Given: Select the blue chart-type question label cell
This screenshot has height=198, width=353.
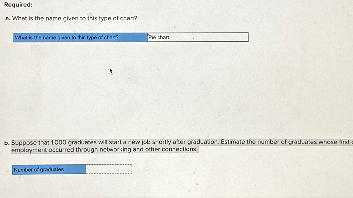Looking at the screenshot, I should coord(80,38).
